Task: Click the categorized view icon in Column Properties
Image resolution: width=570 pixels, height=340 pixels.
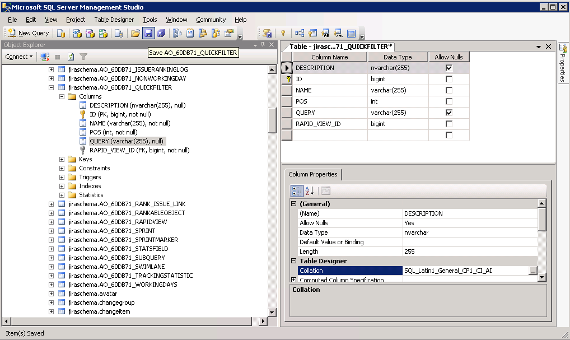Action: [297, 191]
